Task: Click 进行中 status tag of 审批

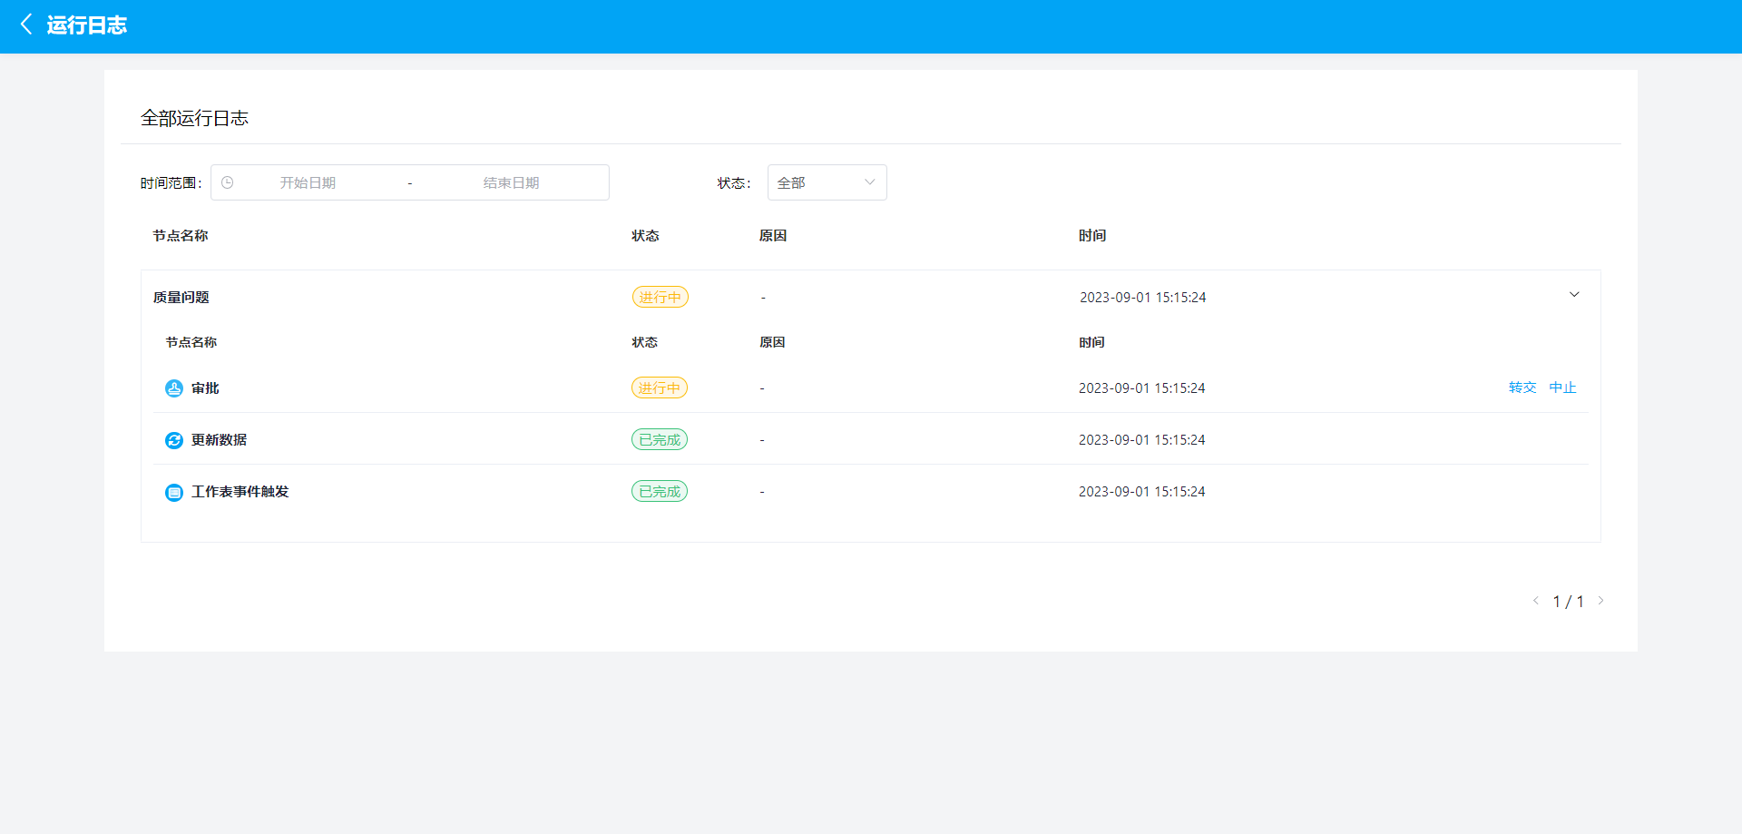Action: tap(660, 388)
